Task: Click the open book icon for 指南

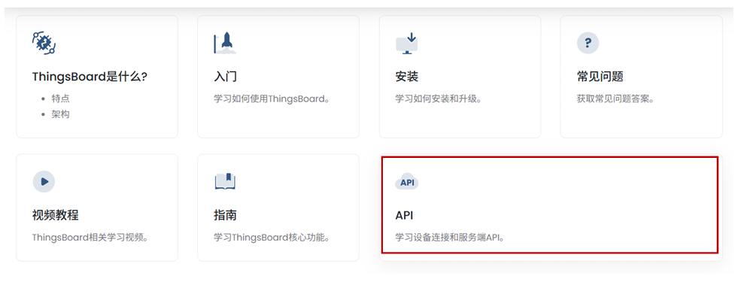Action: [x=225, y=181]
